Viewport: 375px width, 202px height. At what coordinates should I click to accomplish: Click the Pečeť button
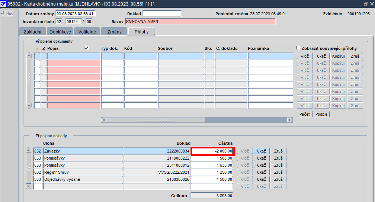(x=305, y=114)
